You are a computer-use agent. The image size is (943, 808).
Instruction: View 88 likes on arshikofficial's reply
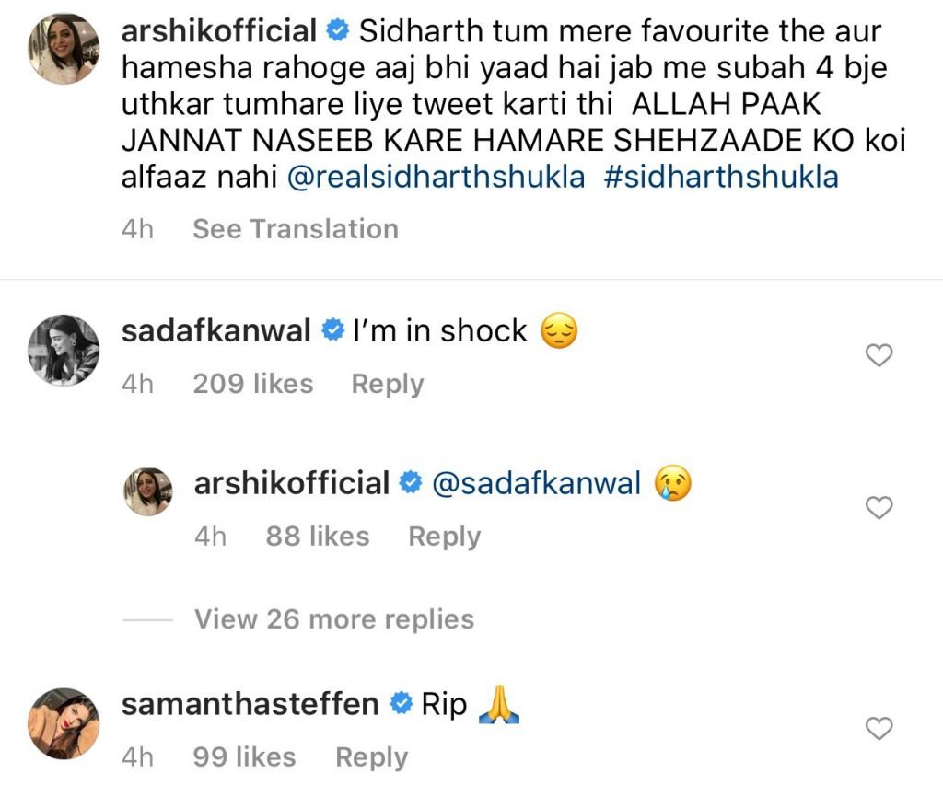tap(318, 537)
